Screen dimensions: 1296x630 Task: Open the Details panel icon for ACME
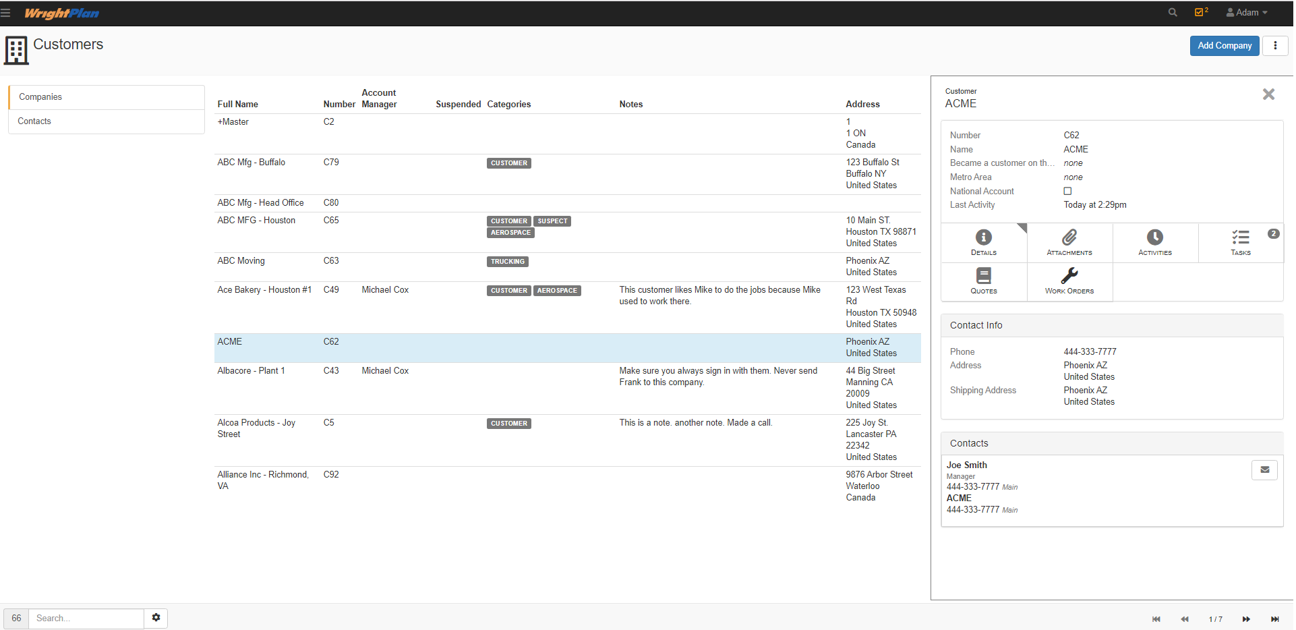coord(983,242)
